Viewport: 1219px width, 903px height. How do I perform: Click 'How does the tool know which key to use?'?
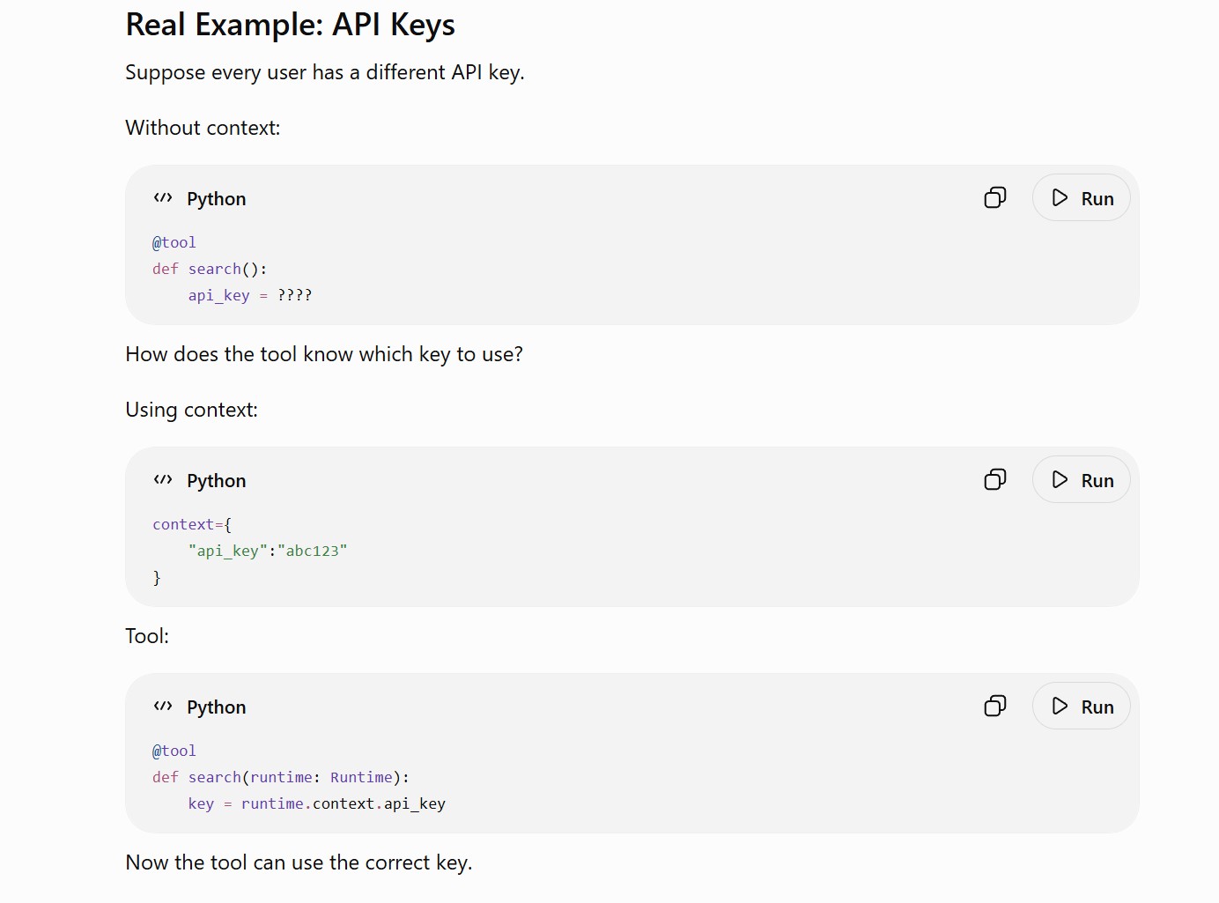pos(324,354)
